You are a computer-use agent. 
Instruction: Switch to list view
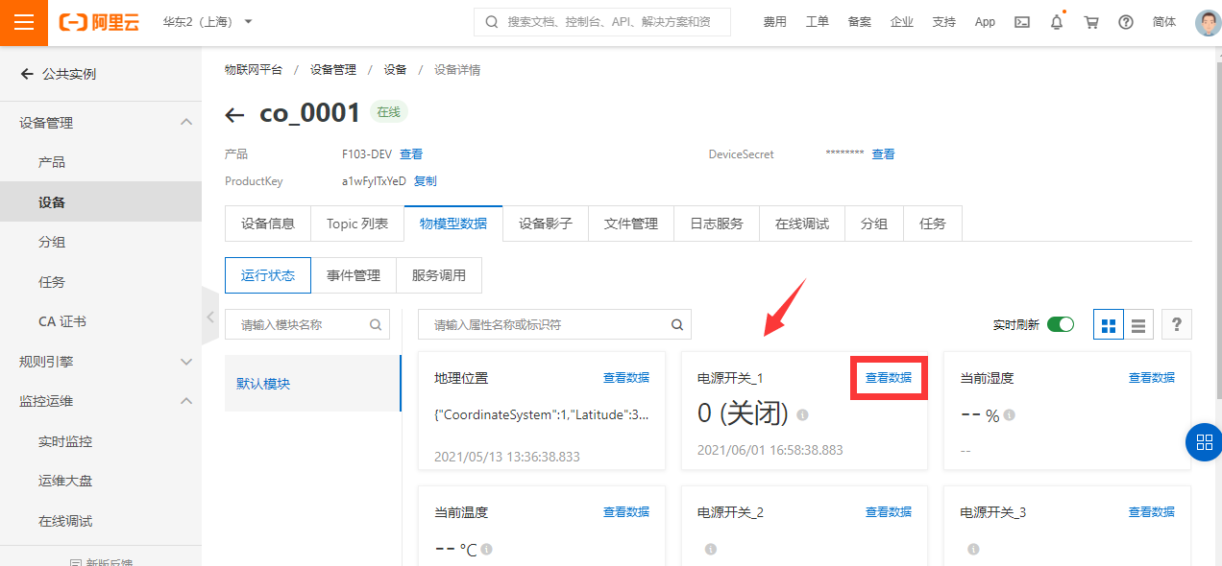click(1138, 325)
